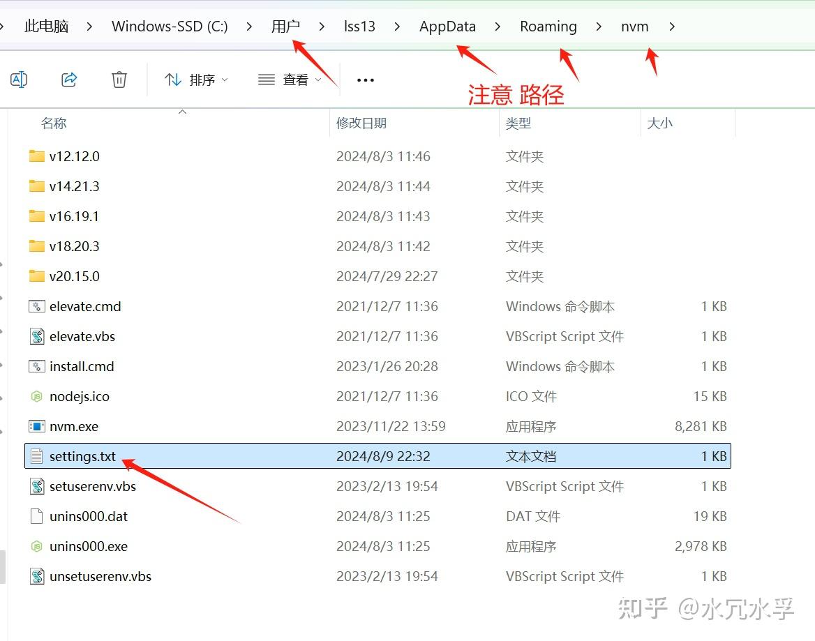This screenshot has height=641, width=815.
Task: Click the unins000.exe application icon
Action: click(36, 546)
